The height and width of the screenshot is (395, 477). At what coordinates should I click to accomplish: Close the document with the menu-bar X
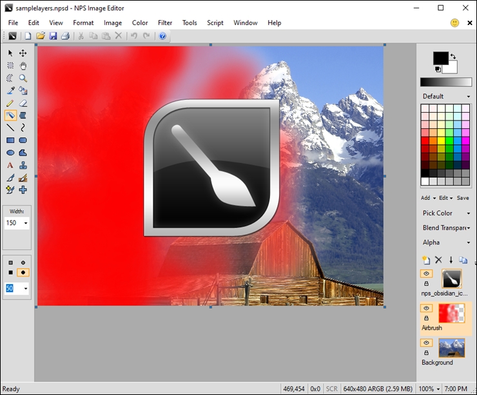point(470,23)
